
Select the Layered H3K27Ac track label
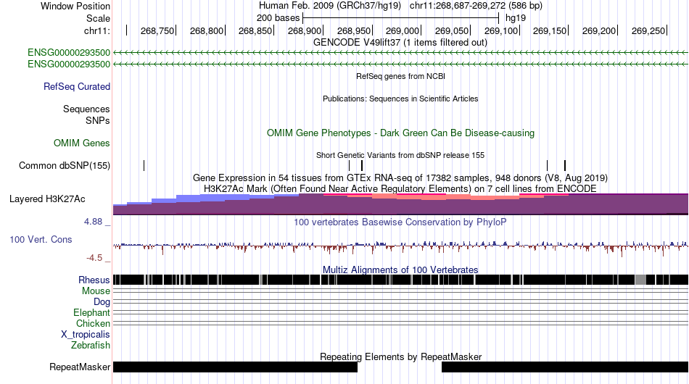pyautogui.click(x=47, y=199)
